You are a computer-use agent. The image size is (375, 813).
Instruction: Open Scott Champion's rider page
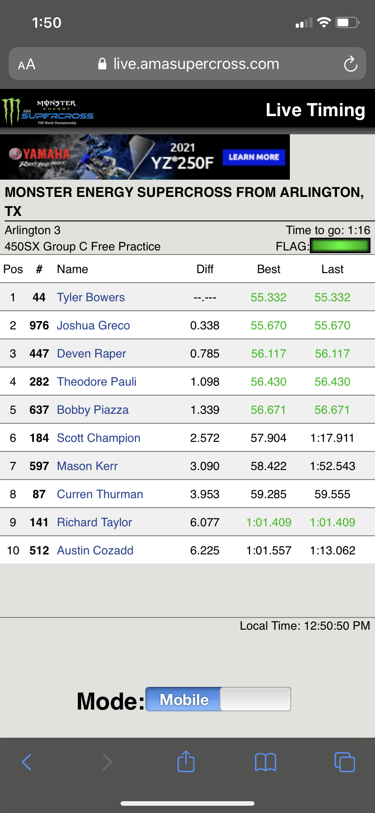(98, 437)
